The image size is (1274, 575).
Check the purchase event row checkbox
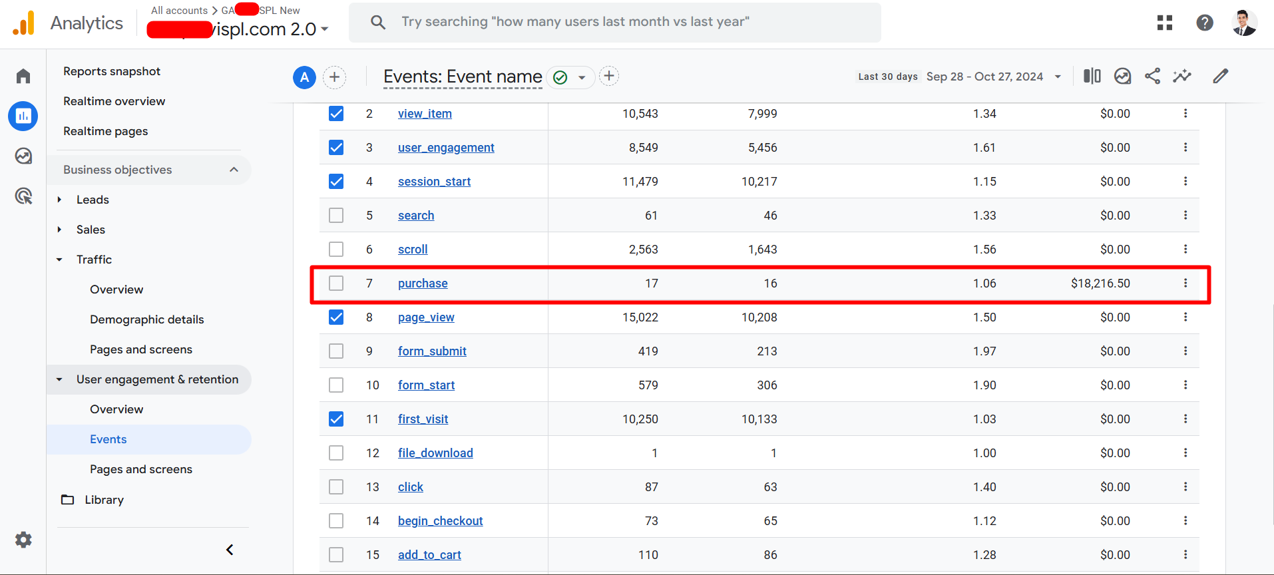pos(336,284)
